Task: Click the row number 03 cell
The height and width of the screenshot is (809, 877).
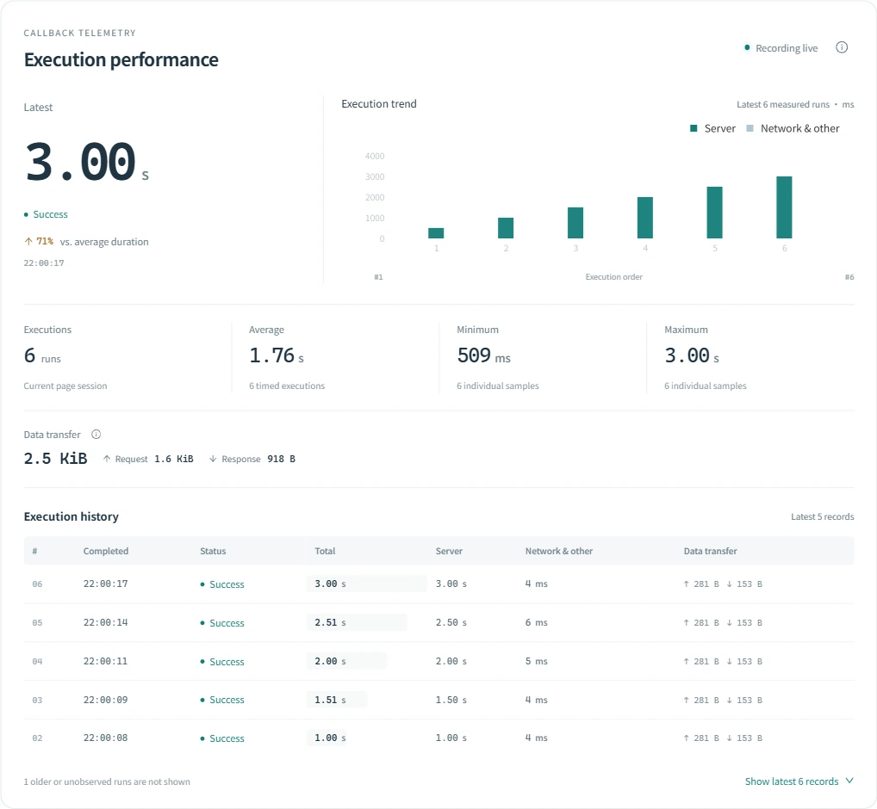Action: (37, 700)
